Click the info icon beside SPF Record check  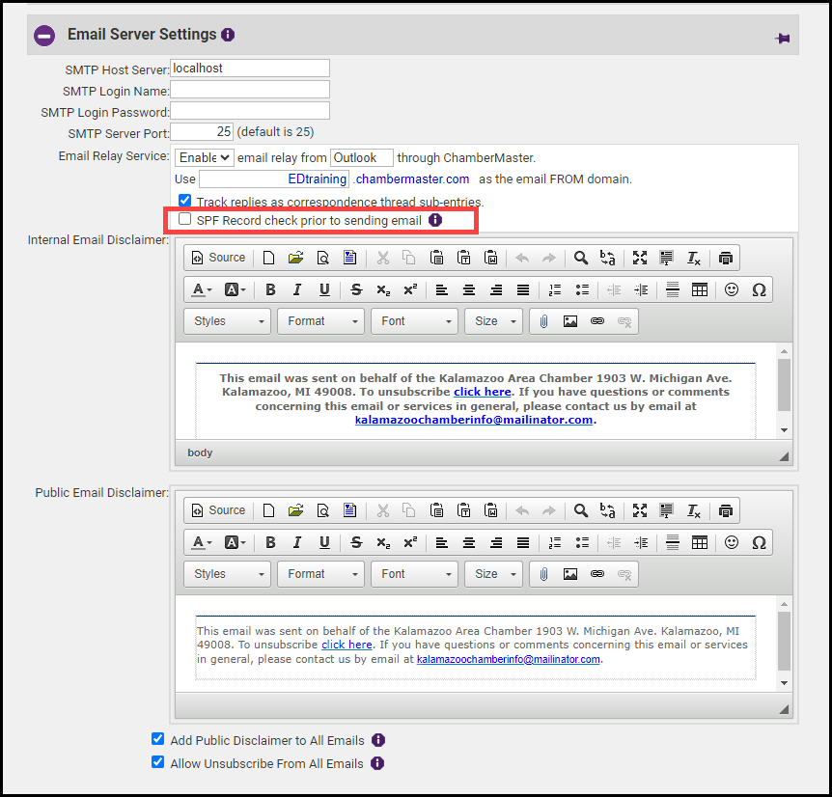[x=435, y=220]
